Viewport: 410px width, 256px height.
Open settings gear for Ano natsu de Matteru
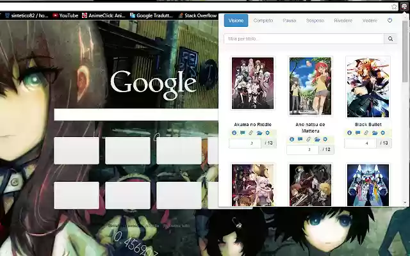325,140
